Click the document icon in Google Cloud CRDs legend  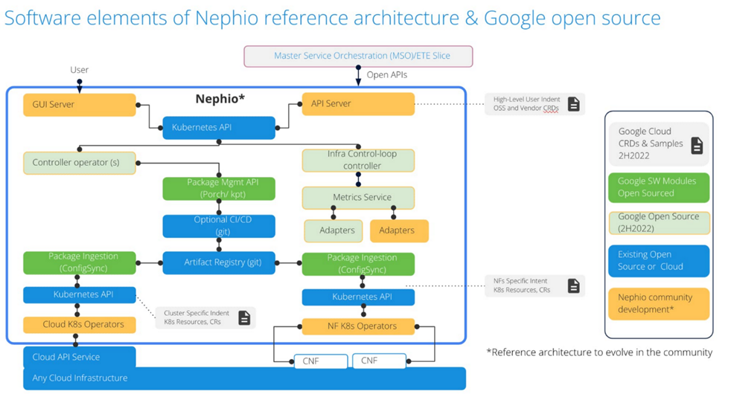[x=697, y=146]
